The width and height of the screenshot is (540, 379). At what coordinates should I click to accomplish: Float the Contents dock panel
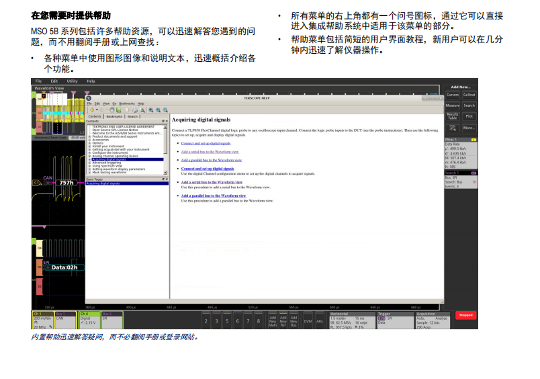point(163,121)
